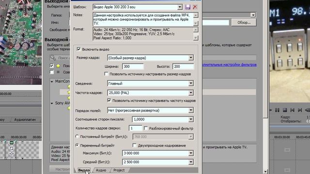
Task: Open the 'Размер кадра' dropdown
Action: [x=191, y=58]
